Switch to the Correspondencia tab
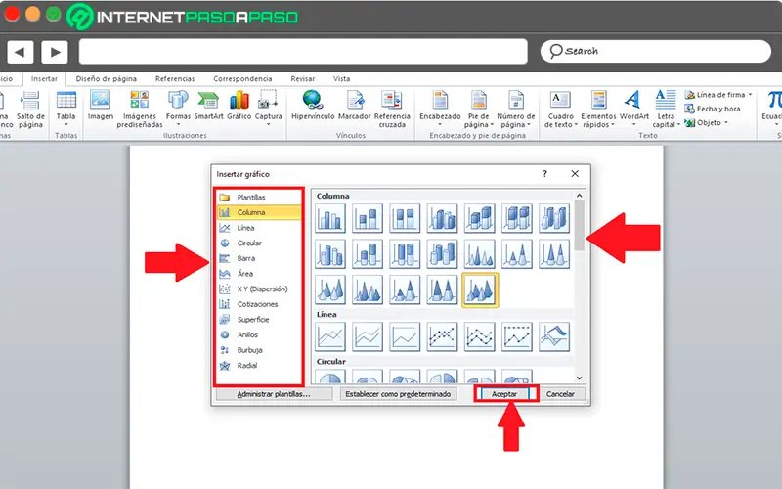 coord(242,79)
